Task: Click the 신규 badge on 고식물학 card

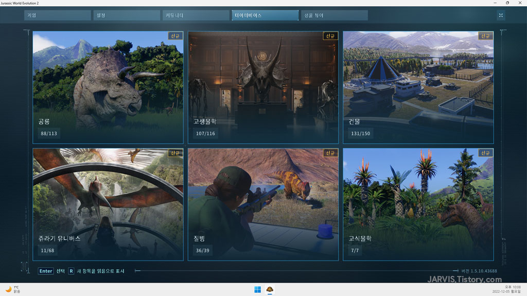Action: [486, 153]
